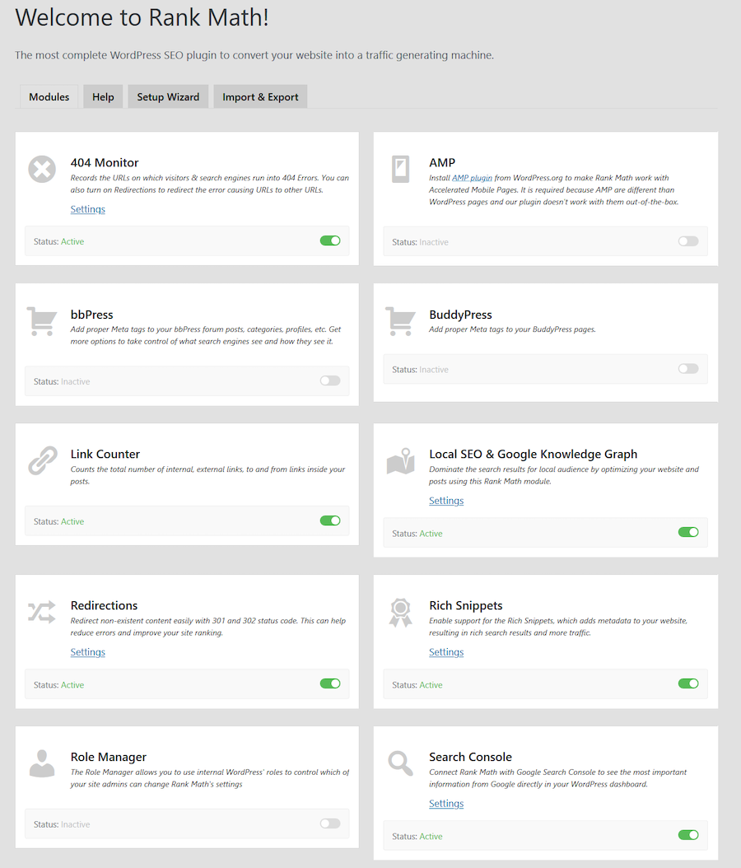Screen dimensions: 741x868
Task: Click the BuddyPress module title
Action: [460, 315]
